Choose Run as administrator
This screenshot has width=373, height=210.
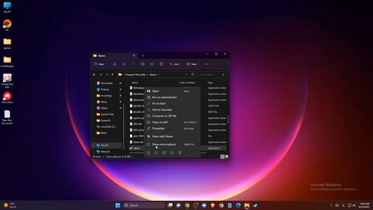[x=173, y=97]
